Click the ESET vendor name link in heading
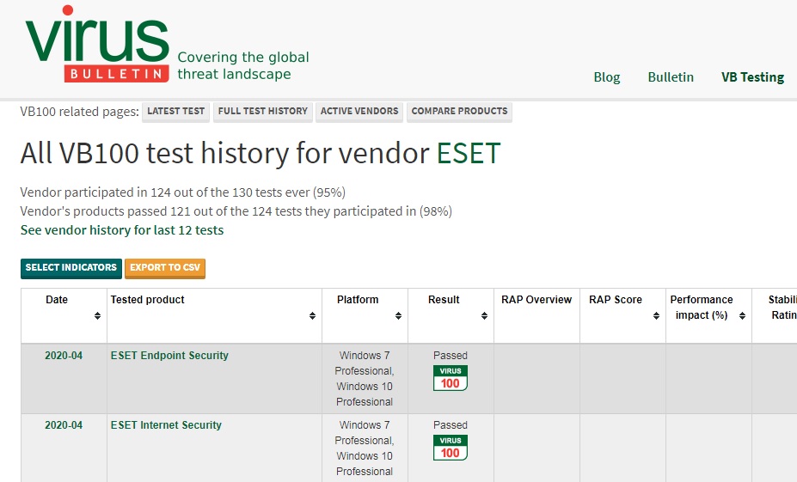 pyautogui.click(x=469, y=153)
